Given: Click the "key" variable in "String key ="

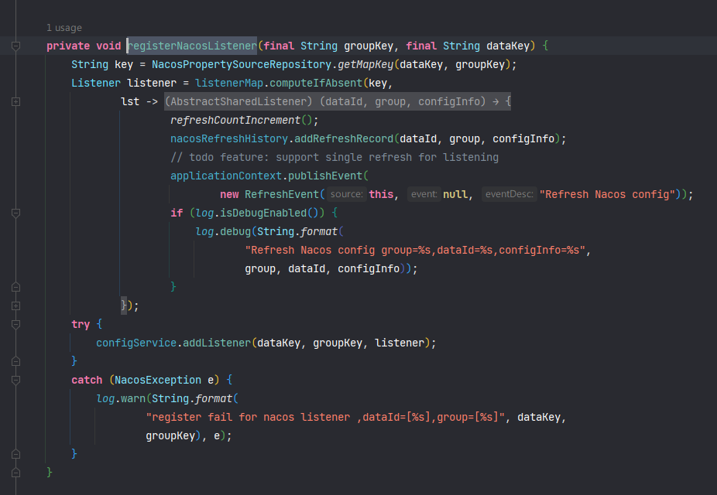Looking at the screenshot, I should pos(124,64).
